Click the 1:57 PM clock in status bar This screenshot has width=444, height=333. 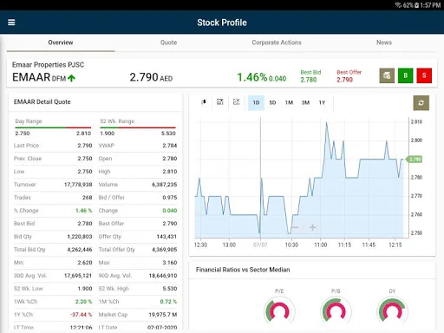[x=430, y=5]
